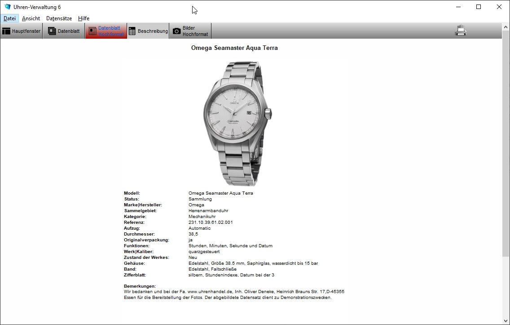The height and width of the screenshot is (325, 510).
Task: Click the Omega Seamaster Aqua Terra heading
Action: [234, 48]
